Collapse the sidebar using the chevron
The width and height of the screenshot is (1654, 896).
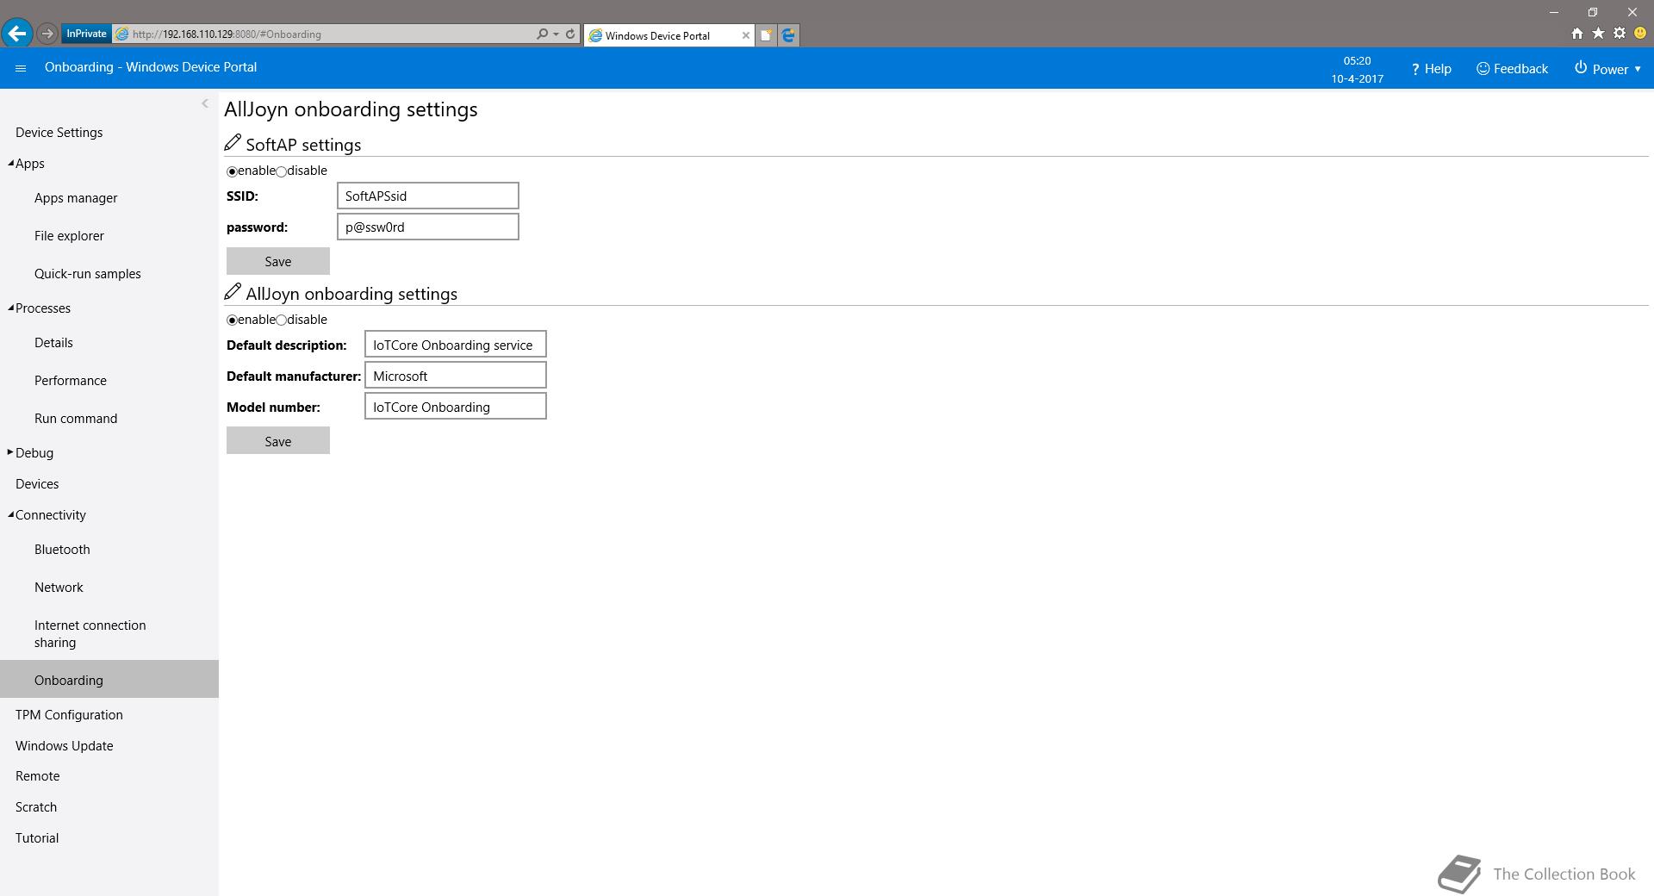point(205,103)
